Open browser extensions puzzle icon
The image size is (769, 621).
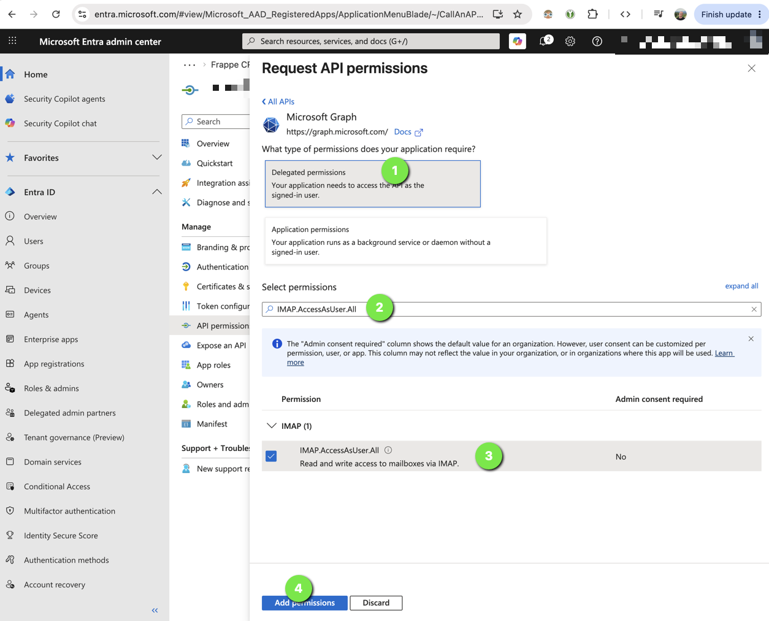pyautogui.click(x=592, y=14)
